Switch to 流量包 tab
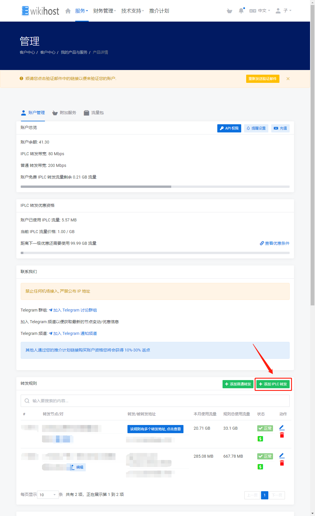Viewport: 315px width, 516px height. click(94, 113)
